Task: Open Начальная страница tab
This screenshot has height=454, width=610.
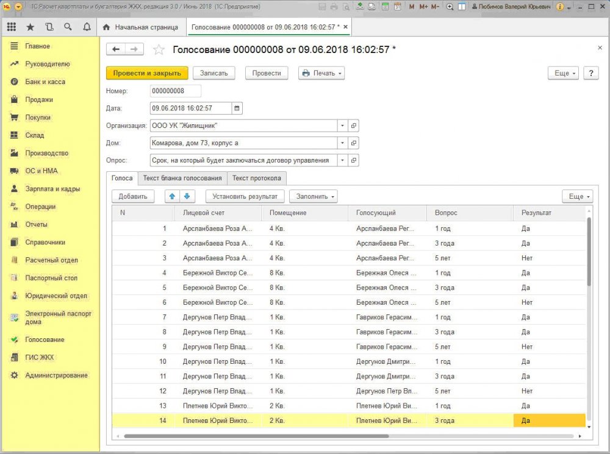Action: pos(140,27)
